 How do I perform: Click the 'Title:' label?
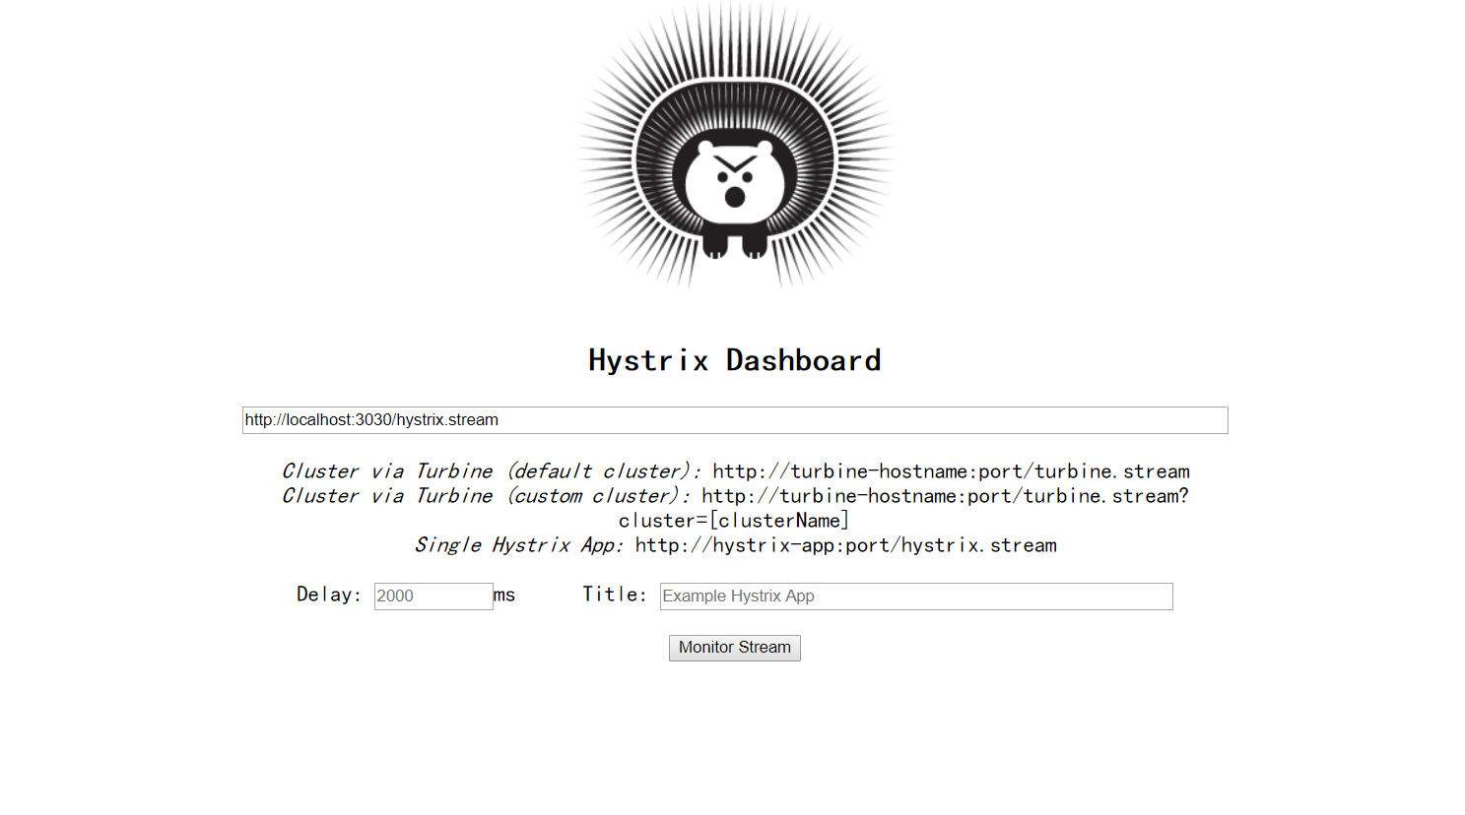[x=615, y=595]
